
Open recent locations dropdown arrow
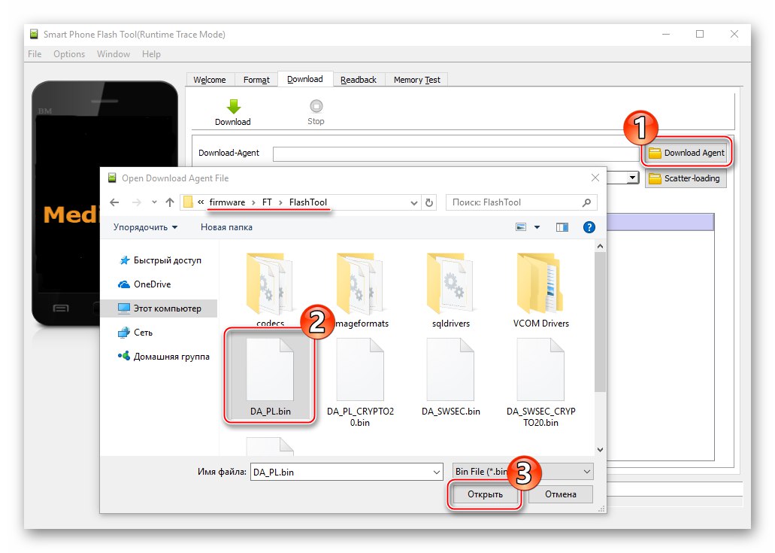coord(154,202)
